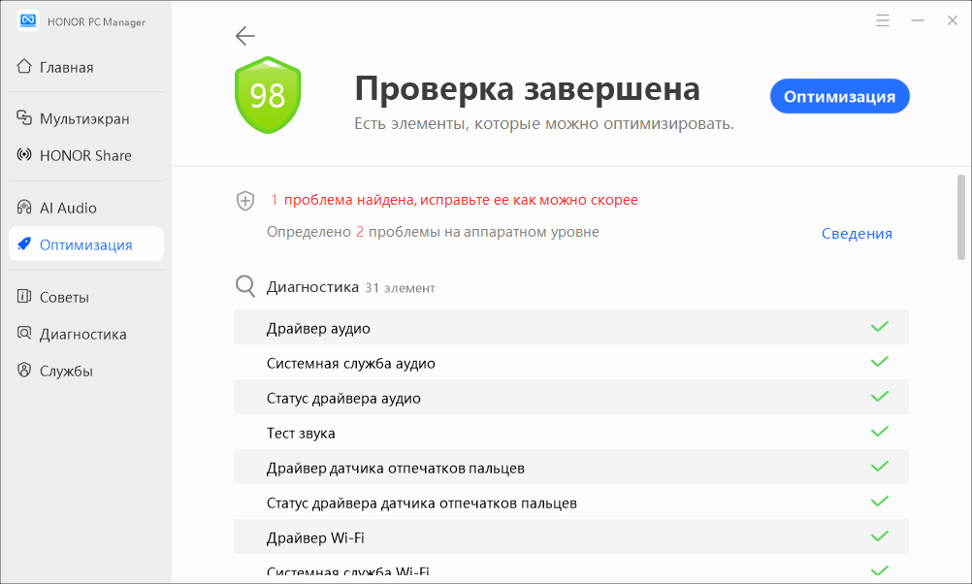
Task: Open the hamburger menu in the title bar
Action: [x=882, y=20]
